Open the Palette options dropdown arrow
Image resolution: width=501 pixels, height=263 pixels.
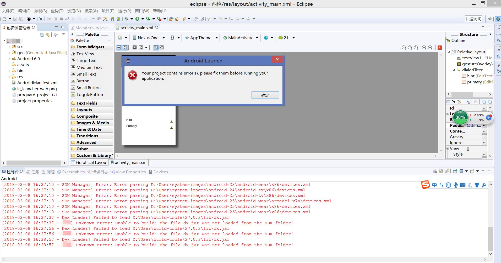(110, 40)
